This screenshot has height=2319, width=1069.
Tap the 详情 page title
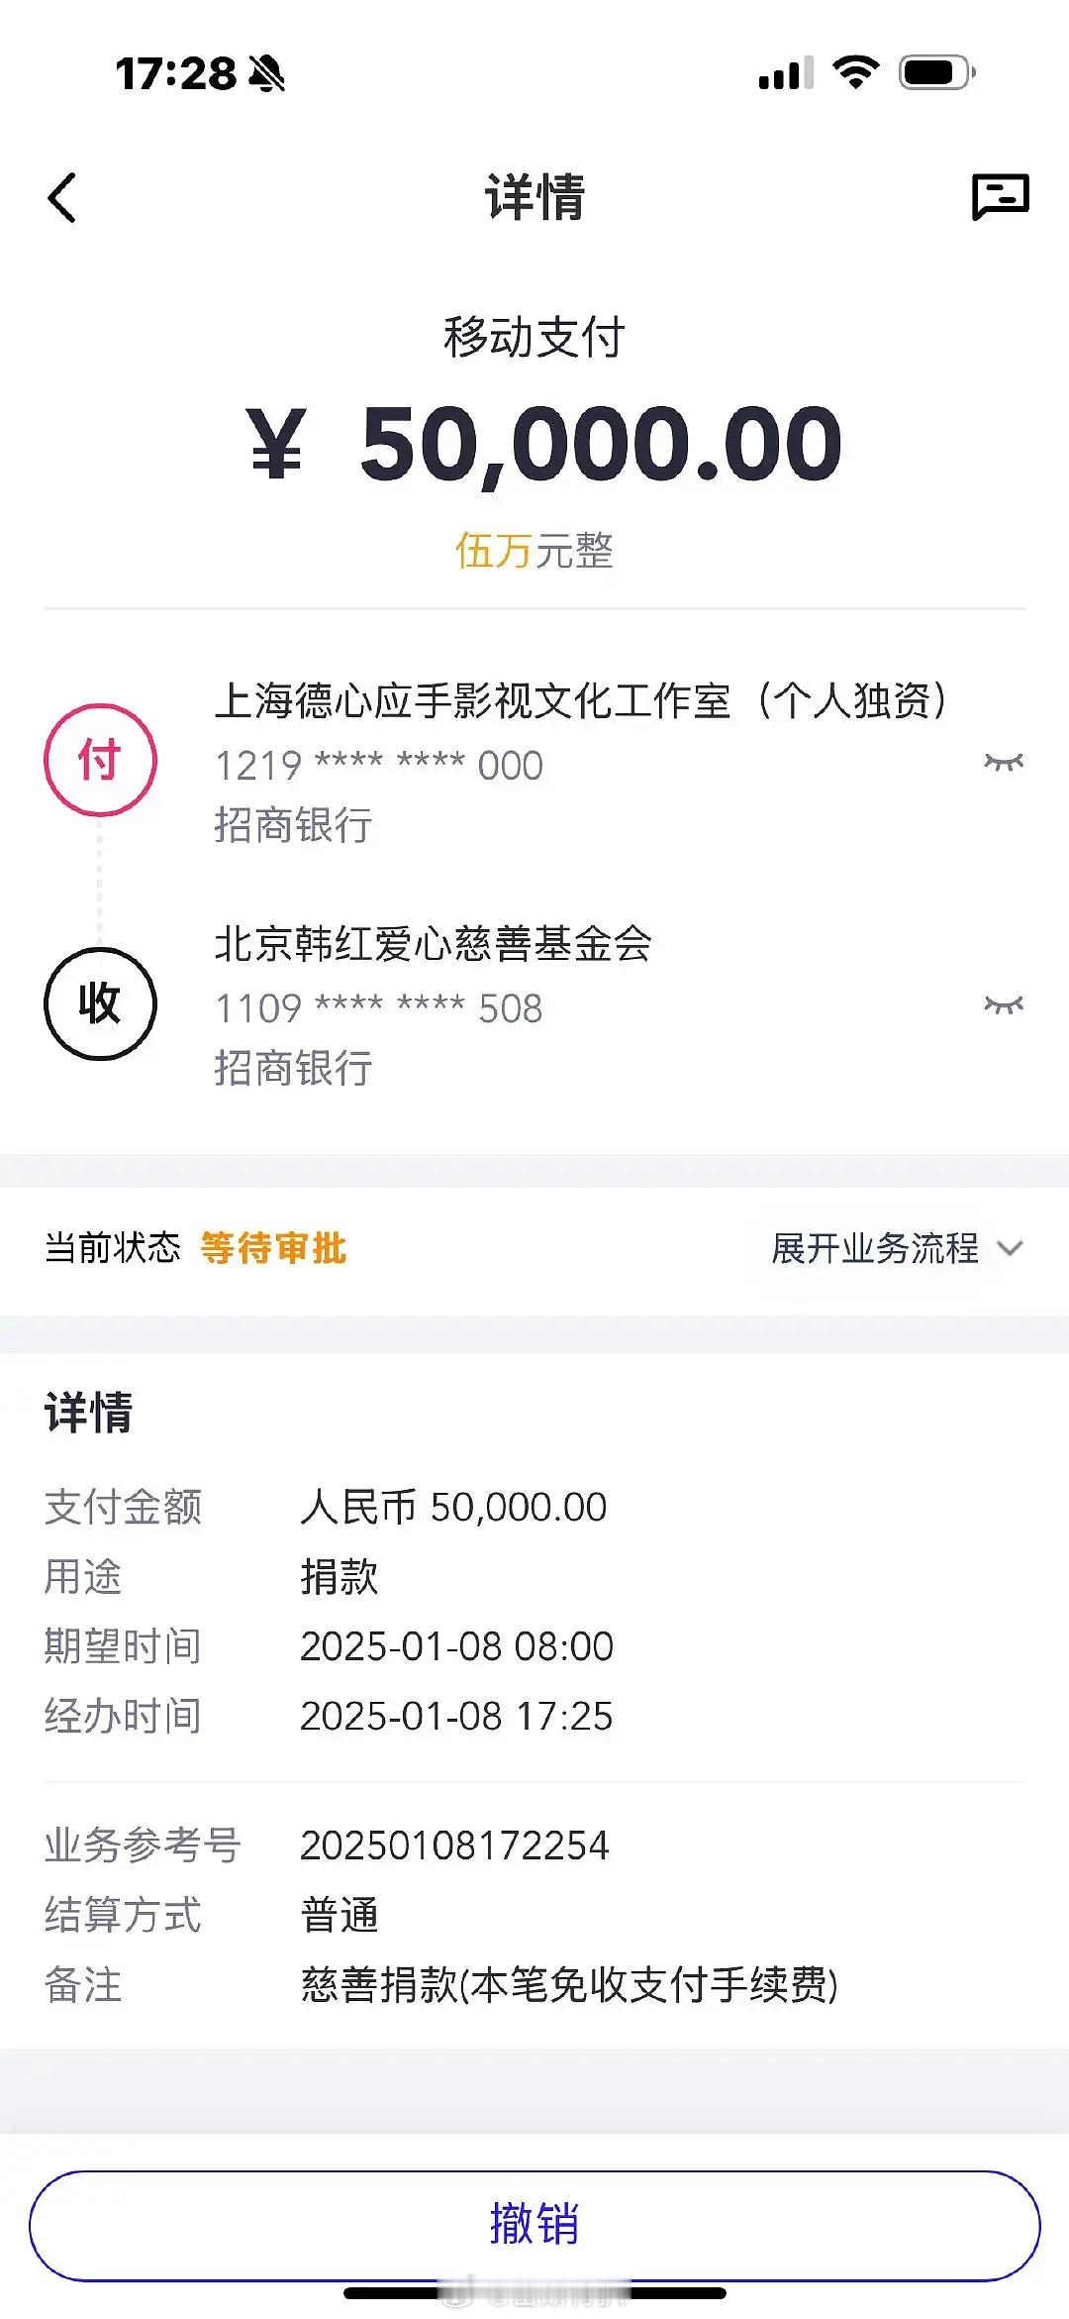coord(534,196)
